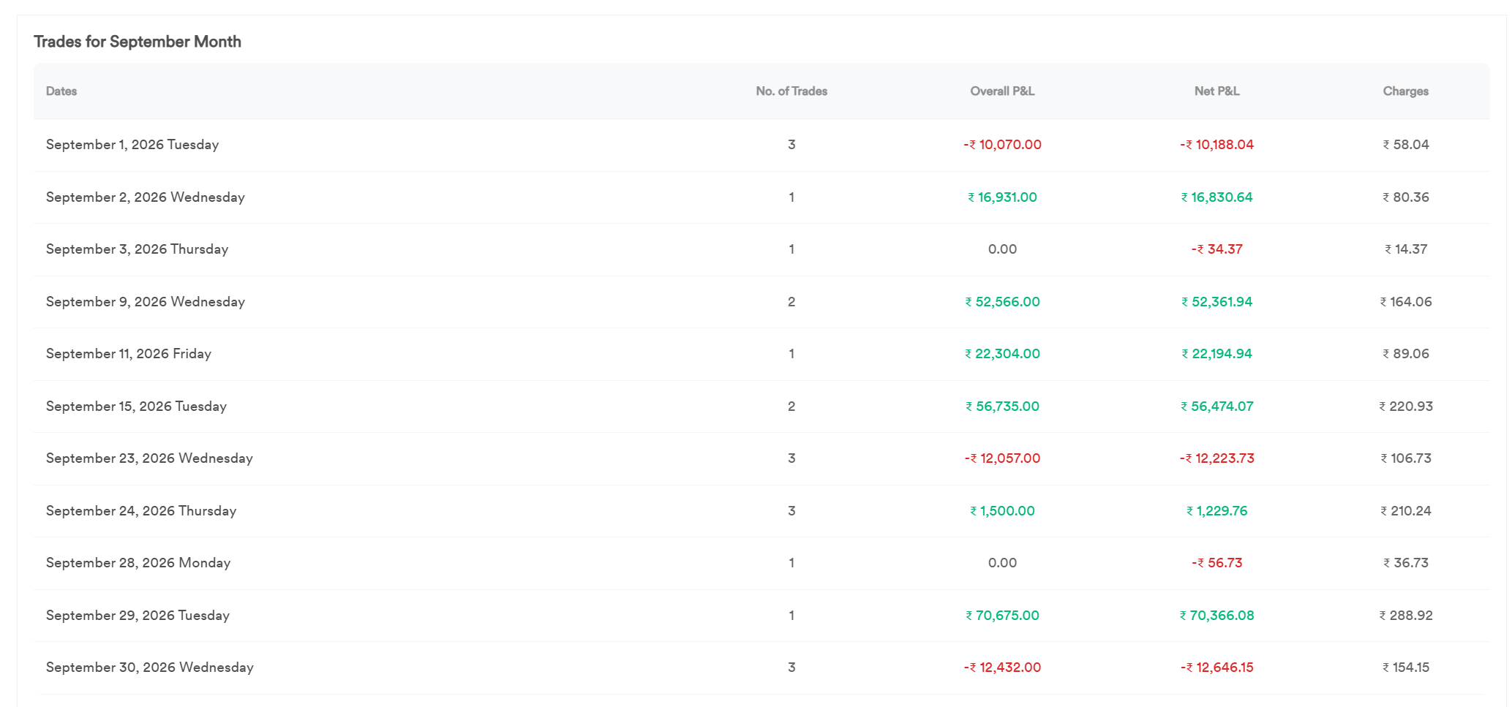Select the overall P&L value "₹ 70,675.00"
Screen dimensions: 1512x707
click(1002, 616)
